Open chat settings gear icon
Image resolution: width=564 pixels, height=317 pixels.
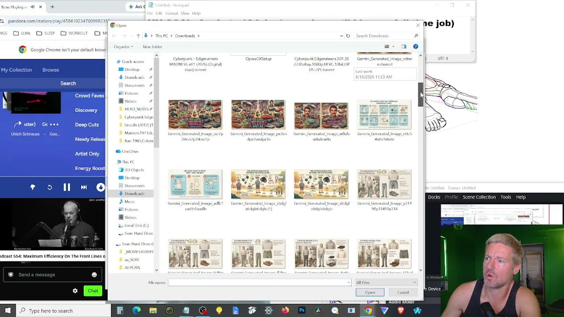pyautogui.click(x=75, y=291)
